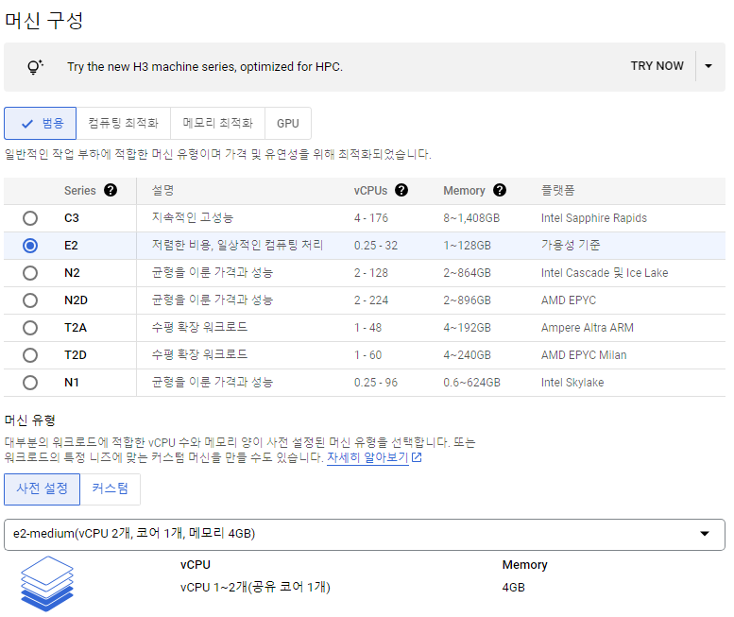This screenshot has height=617, width=734.
Task: Click the 저렴한 비용, 일상적인 컴퓨팅 처리 description
Action: [237, 246]
